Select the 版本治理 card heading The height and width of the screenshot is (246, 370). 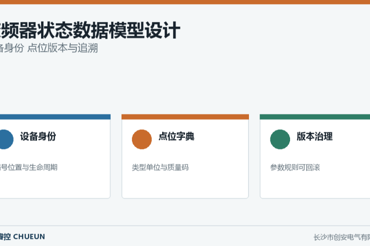(x=315, y=137)
